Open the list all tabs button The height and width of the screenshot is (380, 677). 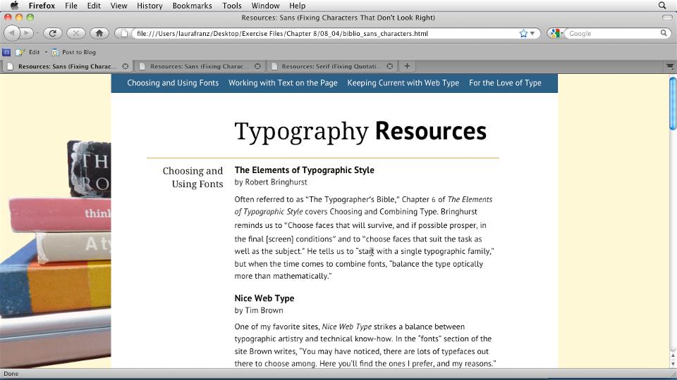point(670,66)
